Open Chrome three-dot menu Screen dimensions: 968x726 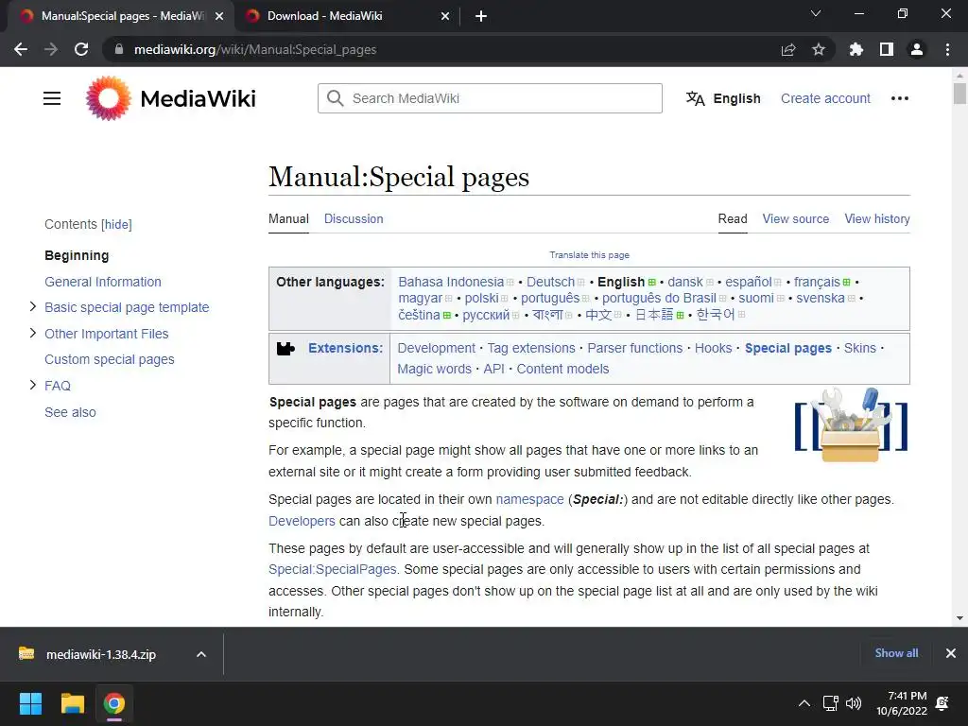tap(947, 49)
